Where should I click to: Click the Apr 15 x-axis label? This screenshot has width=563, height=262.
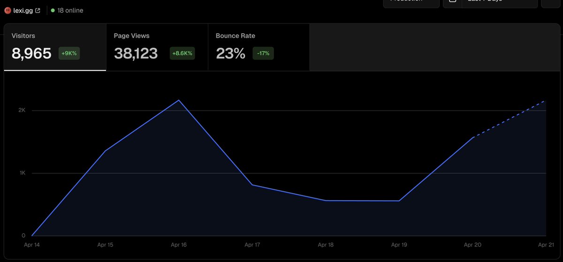(105, 245)
